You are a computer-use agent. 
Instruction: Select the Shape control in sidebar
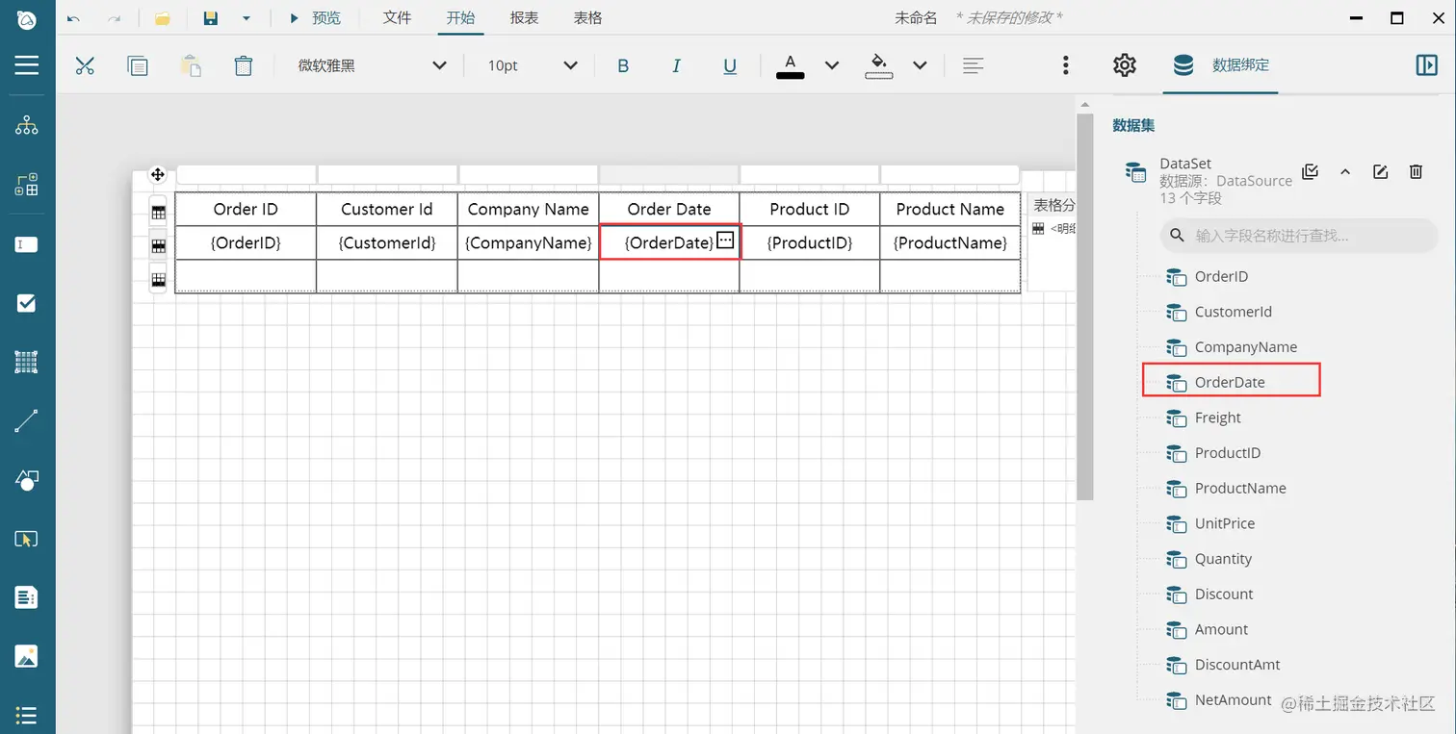coord(27,480)
